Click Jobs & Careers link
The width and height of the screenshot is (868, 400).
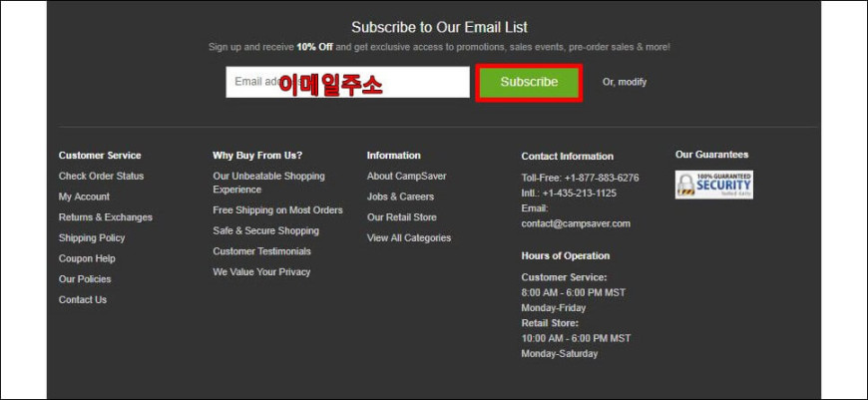(x=400, y=197)
